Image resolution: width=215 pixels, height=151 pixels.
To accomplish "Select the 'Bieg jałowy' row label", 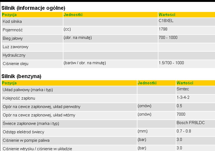I will 13,38.
